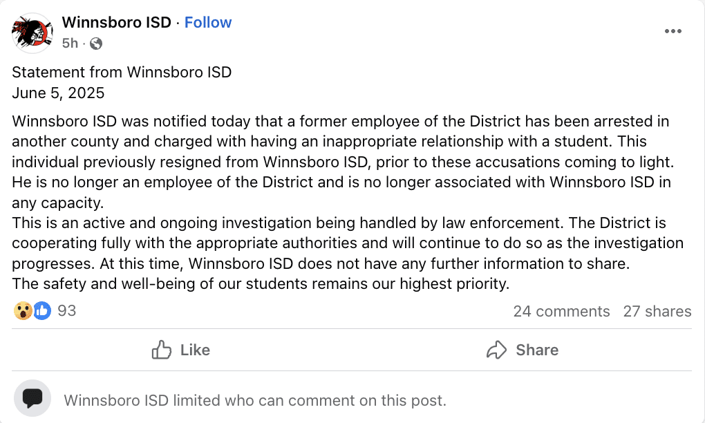This screenshot has height=423, width=705.
Task: Click the public globe privacy icon
Action: pos(96,44)
